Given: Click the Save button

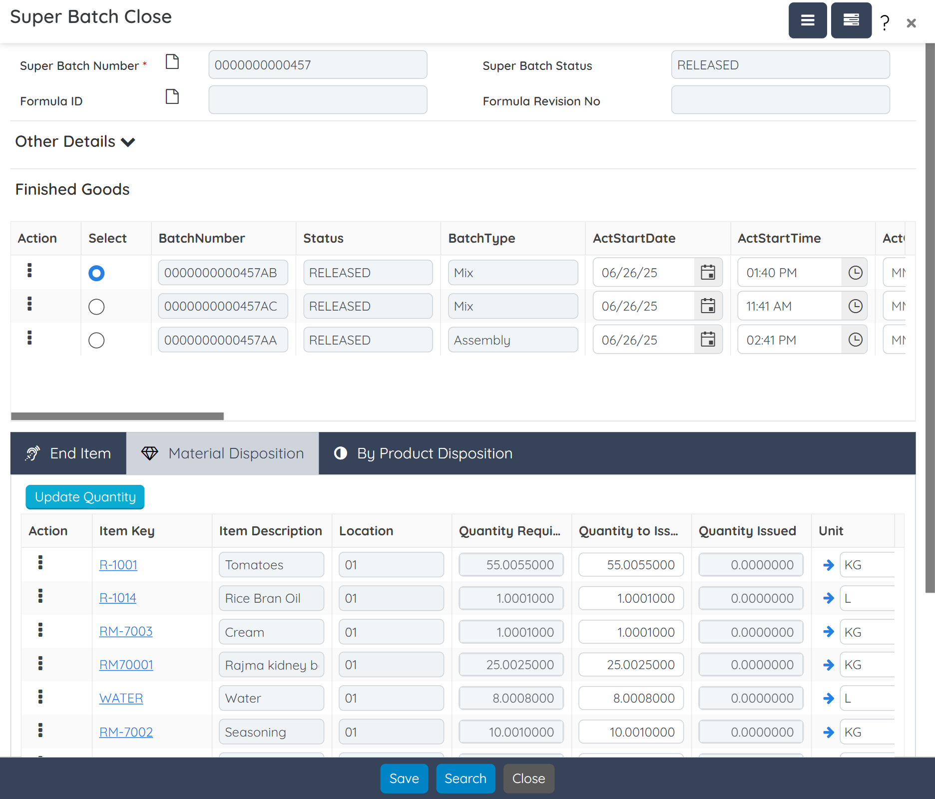Looking at the screenshot, I should pyautogui.click(x=404, y=779).
